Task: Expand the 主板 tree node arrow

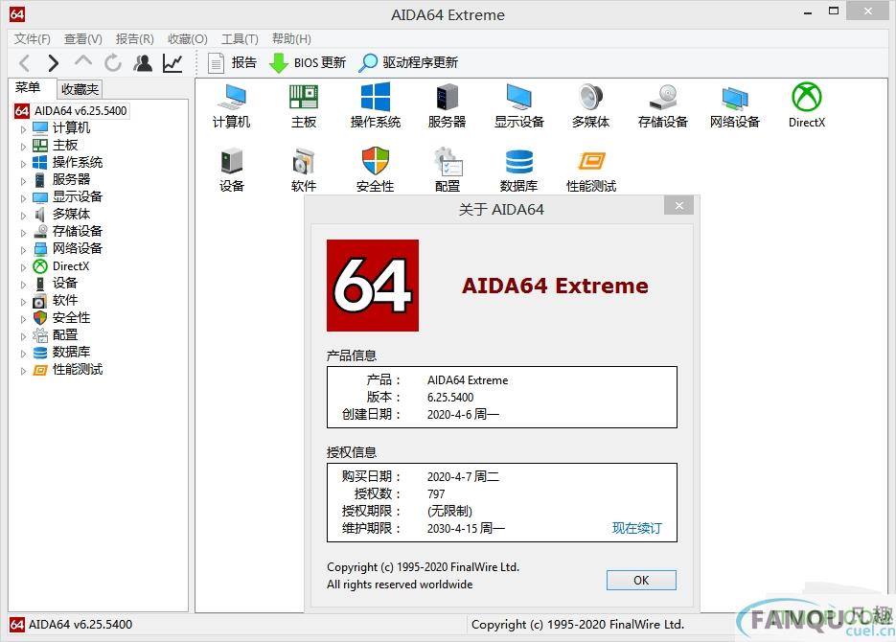Action: tap(23, 147)
